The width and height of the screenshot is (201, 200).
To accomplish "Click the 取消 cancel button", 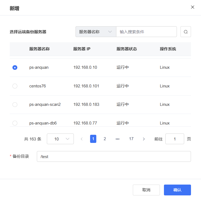I will coord(146,190).
